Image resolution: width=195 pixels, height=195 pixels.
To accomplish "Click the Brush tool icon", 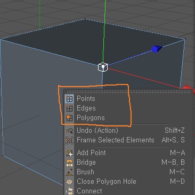I will click(x=69, y=172).
